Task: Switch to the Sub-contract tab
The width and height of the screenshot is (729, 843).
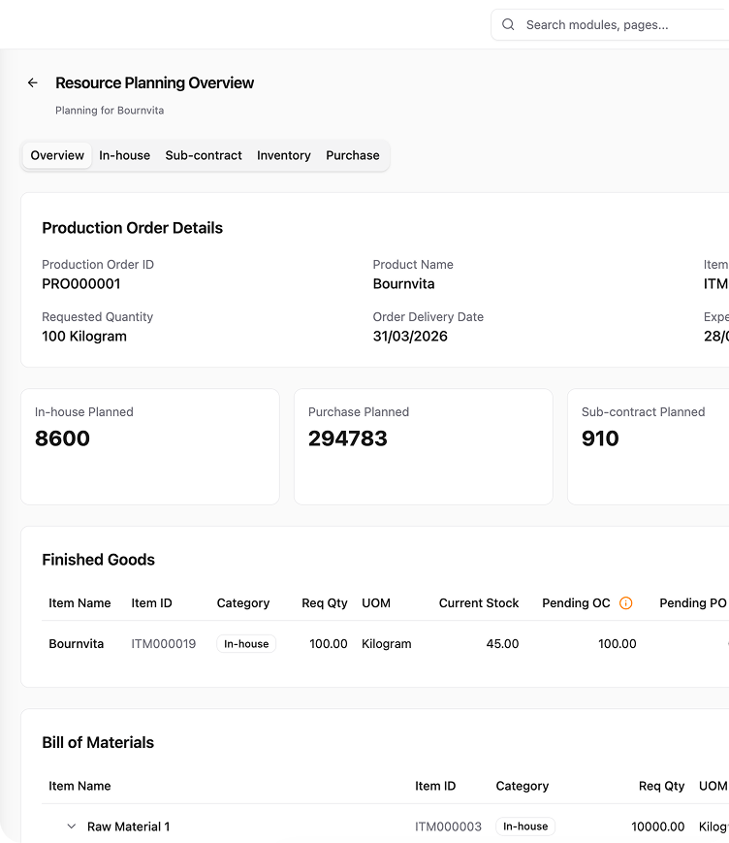Action: 204,155
